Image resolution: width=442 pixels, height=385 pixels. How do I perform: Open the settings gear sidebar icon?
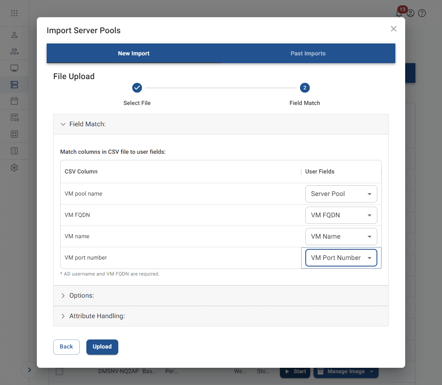point(14,168)
